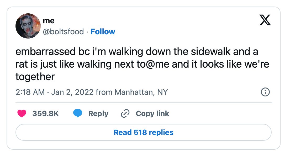
Task: Click the Jan 2, 2022 date
Action: (x=72, y=92)
